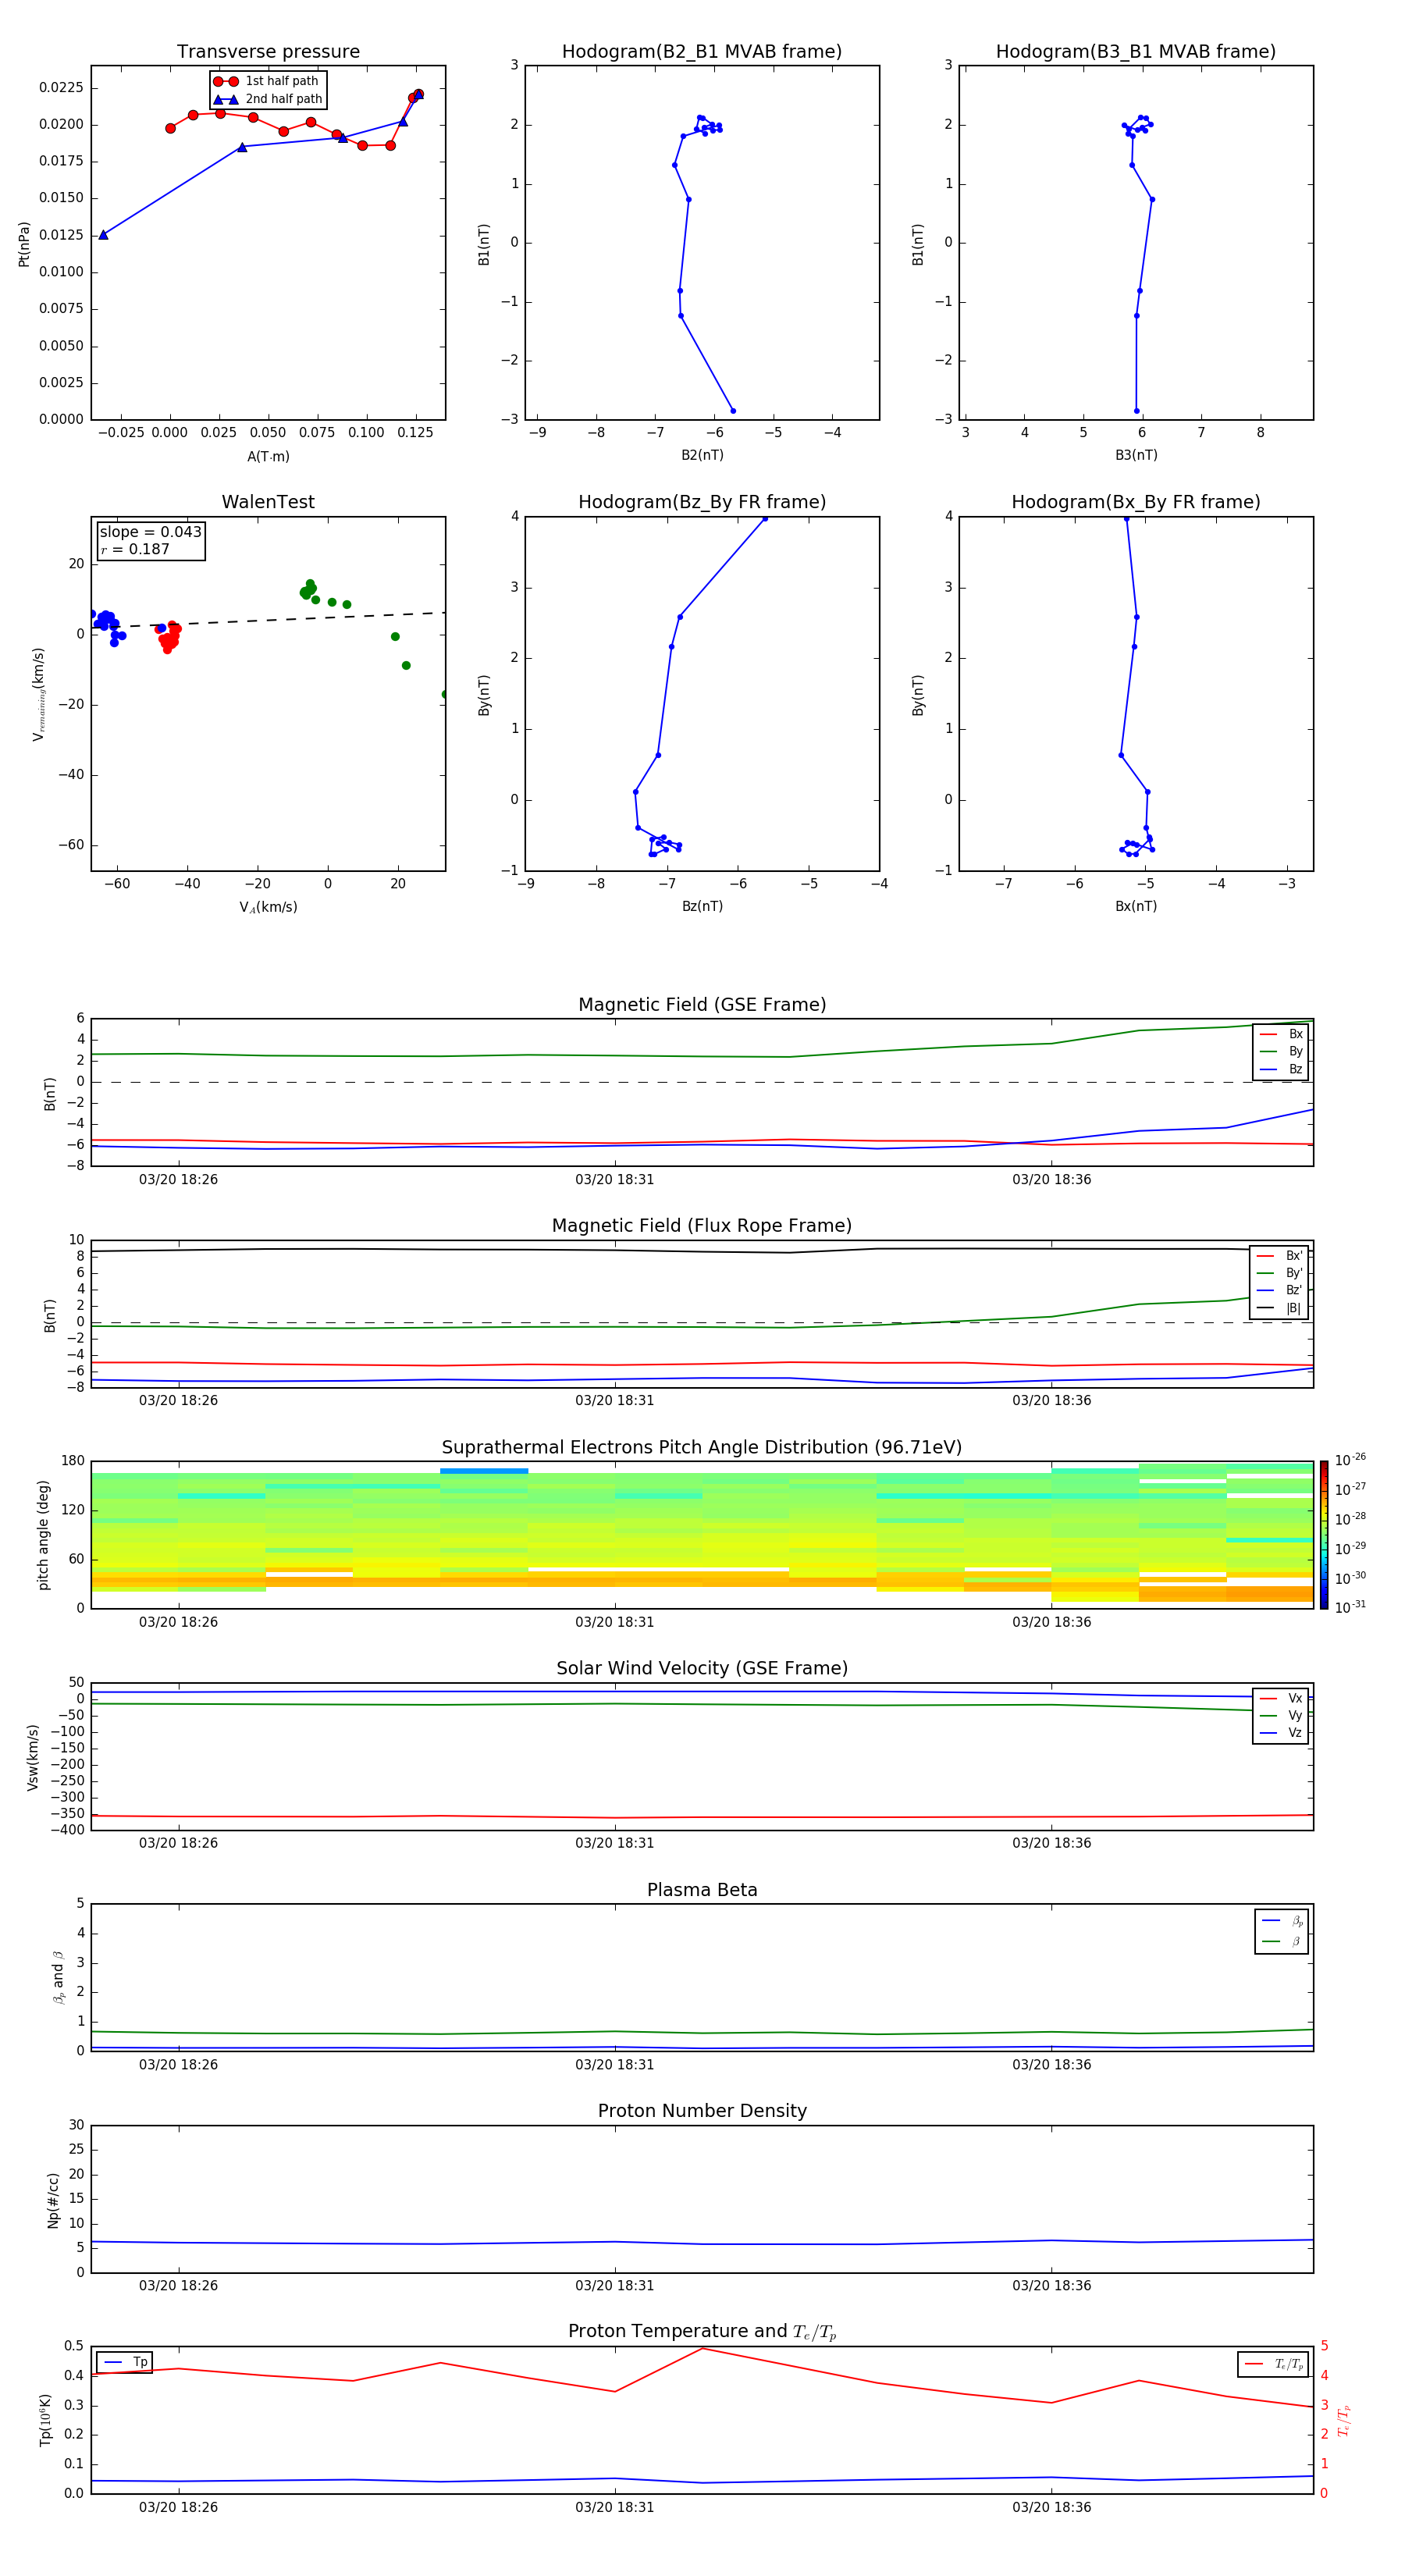This screenshot has width=1405, height=2576.
Task: Click the "Solar Wind Velocity (GSE Frame)" title
Action: (702, 1668)
